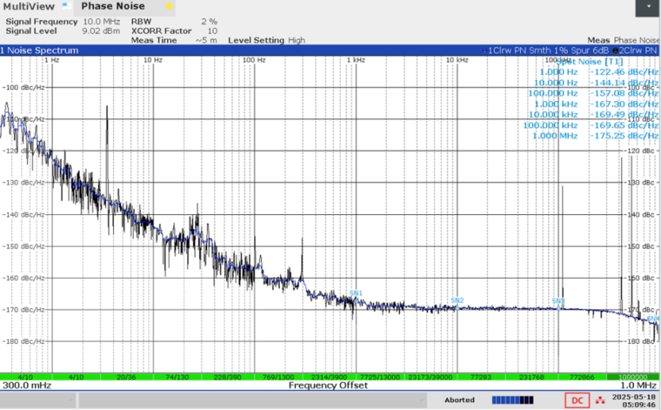Open the short gray dropdown in status bar
Screen dimensions: 661x410
(x=39, y=400)
